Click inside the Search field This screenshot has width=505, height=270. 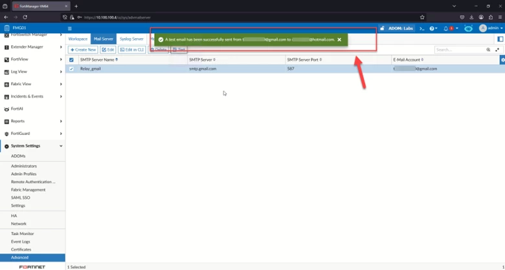pyautogui.click(x=460, y=50)
